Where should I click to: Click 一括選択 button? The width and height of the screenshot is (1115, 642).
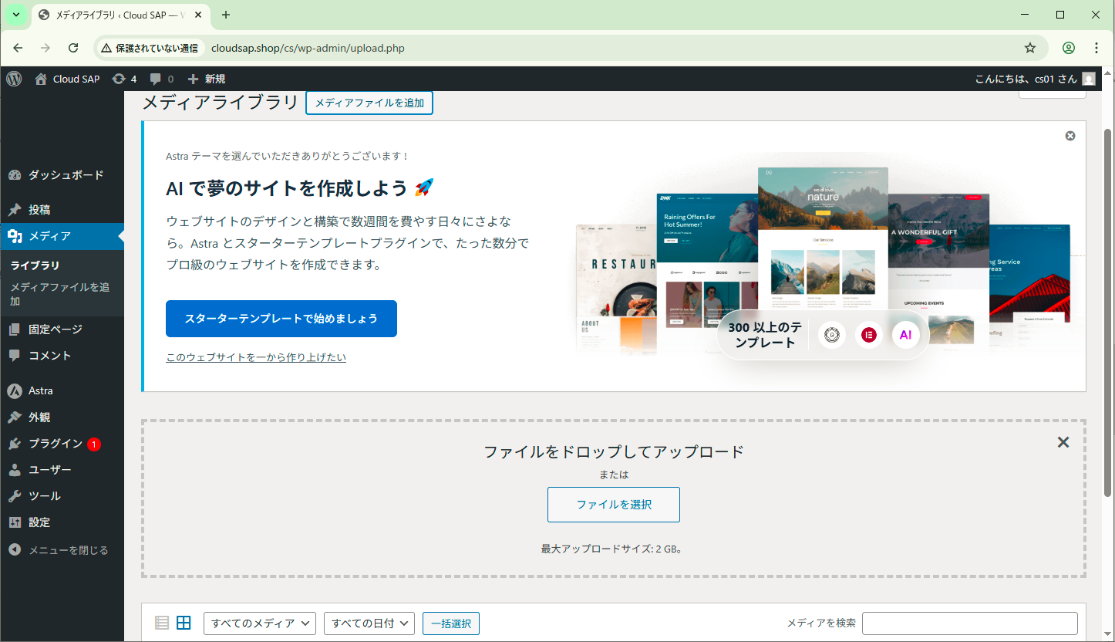click(451, 623)
